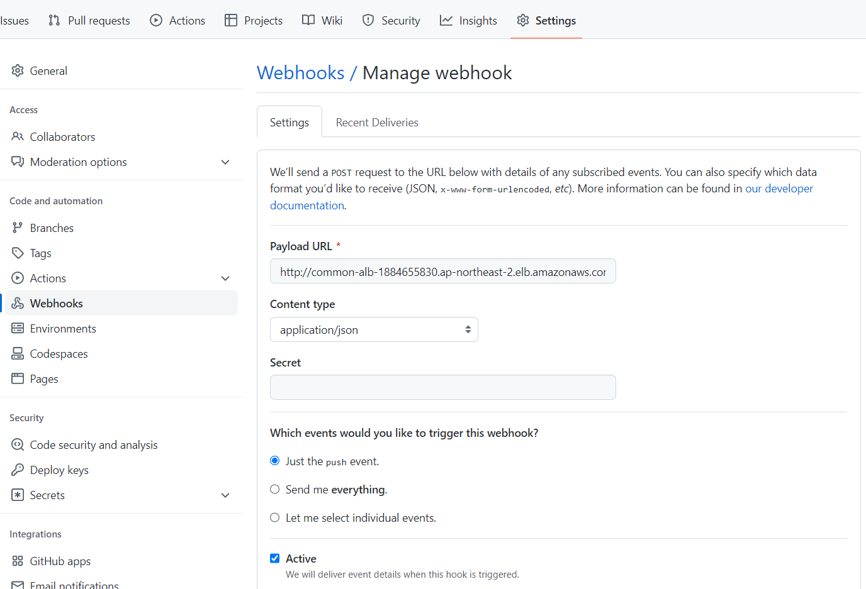Click the Settings gear icon in top nav
The image size is (866, 589).
click(x=523, y=20)
